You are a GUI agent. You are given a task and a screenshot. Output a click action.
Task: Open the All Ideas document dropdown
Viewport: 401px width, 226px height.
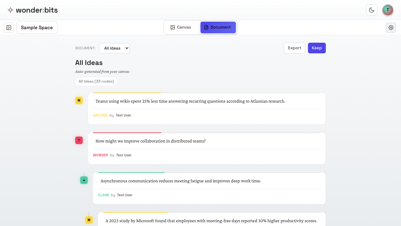(114, 48)
